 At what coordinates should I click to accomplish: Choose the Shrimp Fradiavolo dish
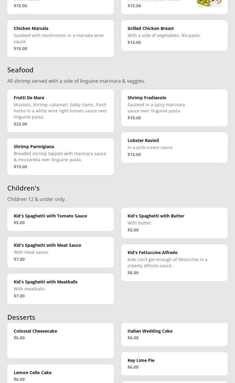(x=174, y=108)
